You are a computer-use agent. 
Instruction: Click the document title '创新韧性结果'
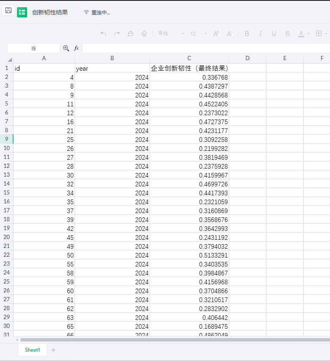coord(50,12)
